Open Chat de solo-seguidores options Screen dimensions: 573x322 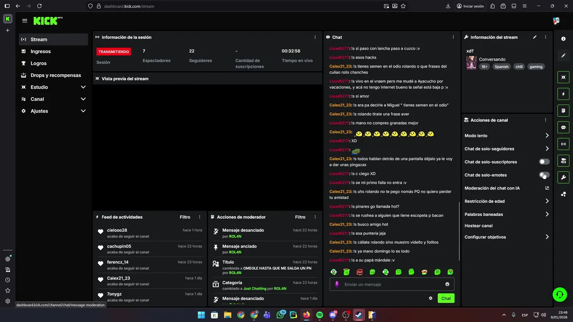507,148
